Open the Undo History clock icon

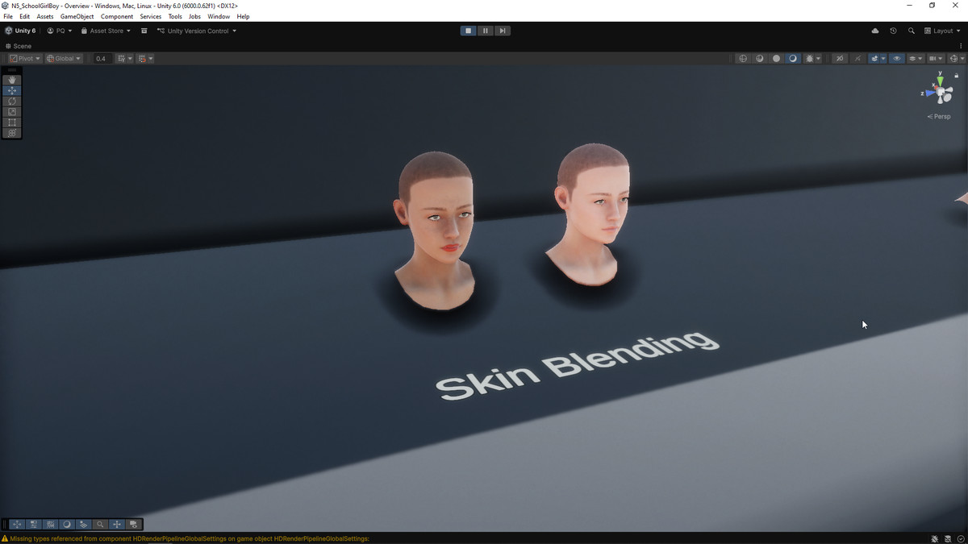coord(893,31)
